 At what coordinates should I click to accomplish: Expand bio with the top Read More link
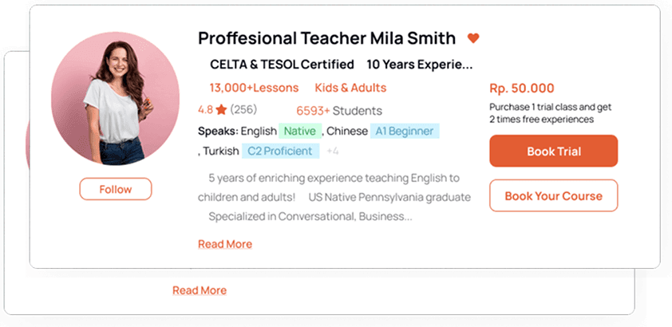pyautogui.click(x=225, y=244)
